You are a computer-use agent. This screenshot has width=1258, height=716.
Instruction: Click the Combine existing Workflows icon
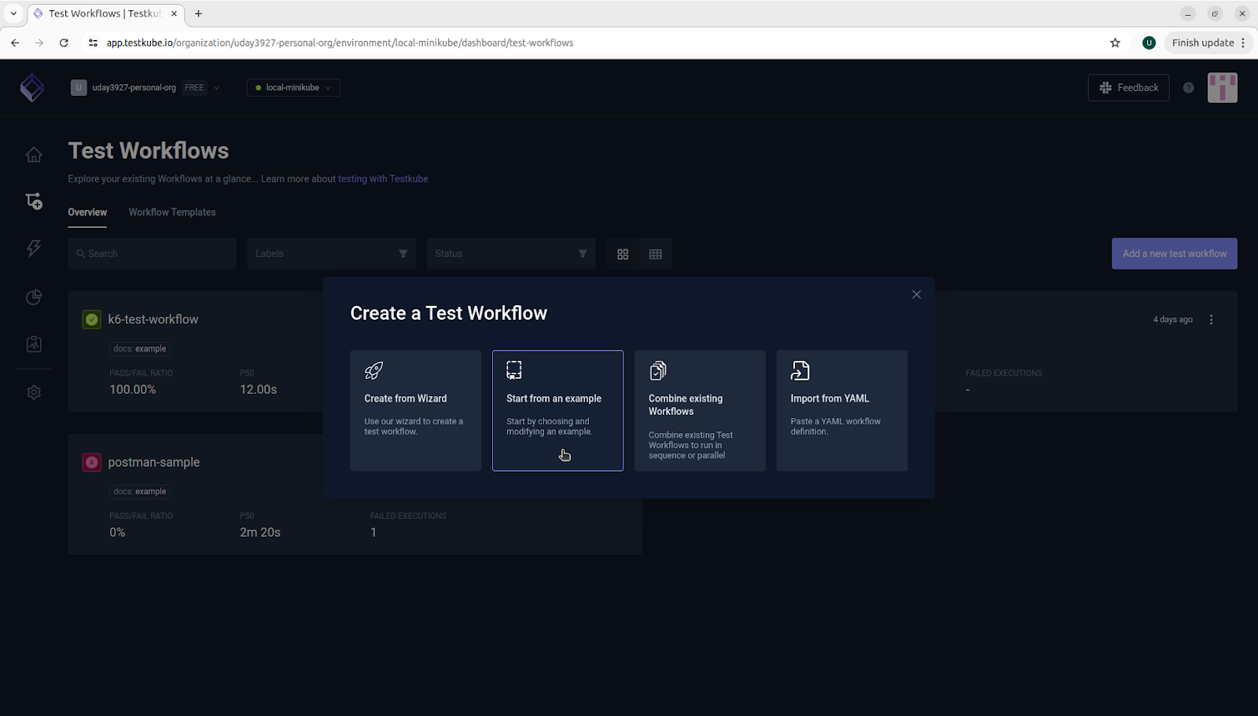coord(658,370)
